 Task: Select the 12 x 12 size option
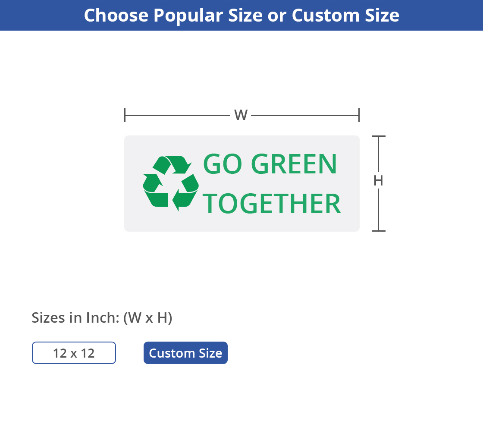click(74, 353)
